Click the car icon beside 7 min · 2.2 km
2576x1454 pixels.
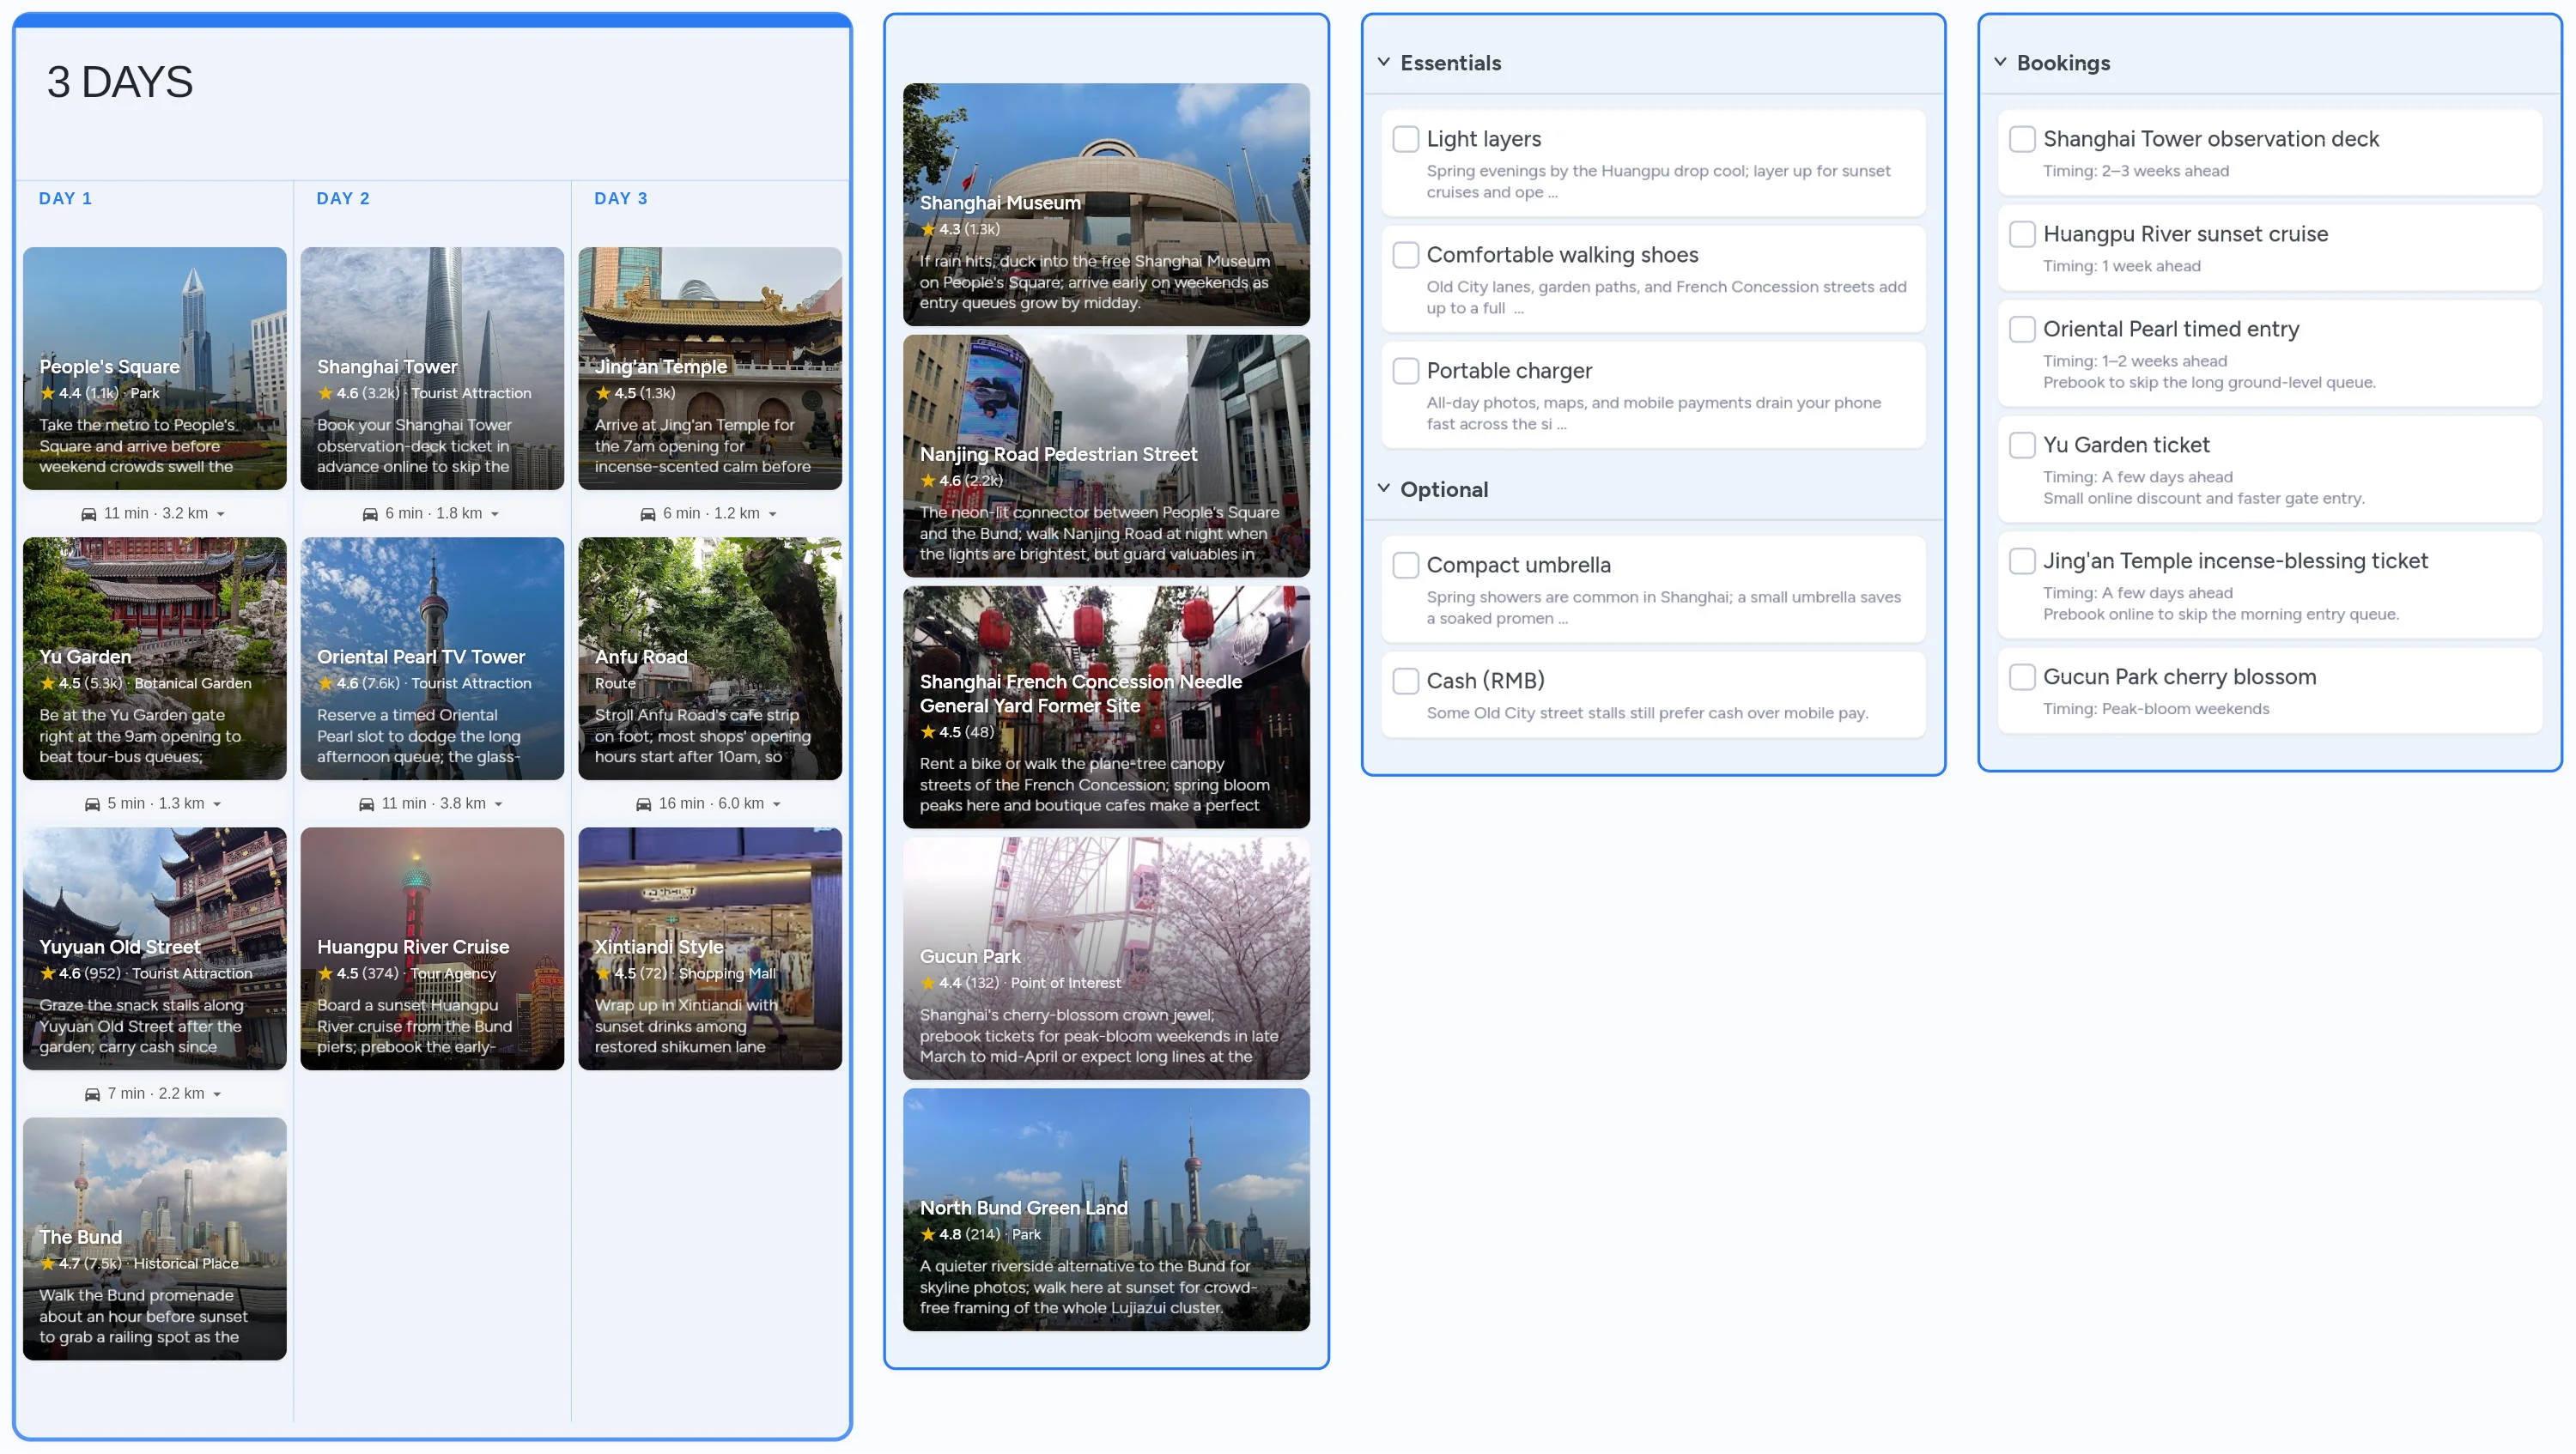tap(92, 1094)
